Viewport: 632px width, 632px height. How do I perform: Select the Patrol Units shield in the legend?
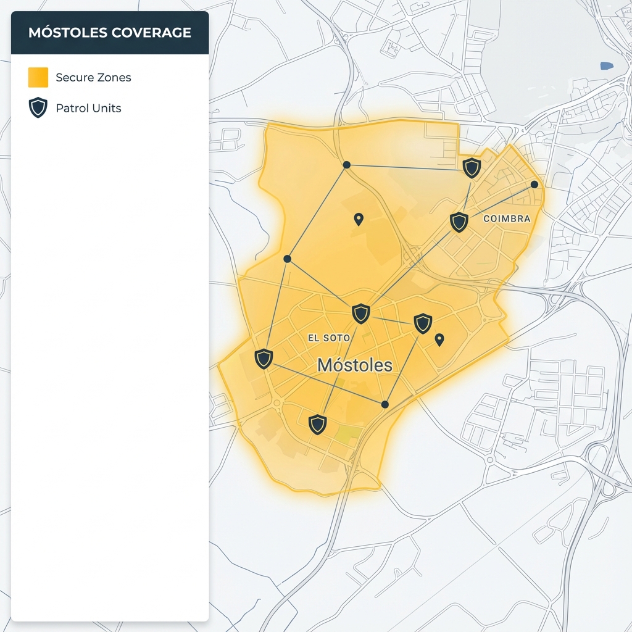tap(38, 107)
